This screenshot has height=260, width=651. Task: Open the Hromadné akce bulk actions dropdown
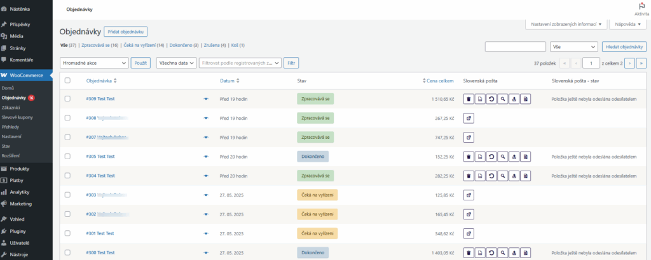click(x=94, y=63)
